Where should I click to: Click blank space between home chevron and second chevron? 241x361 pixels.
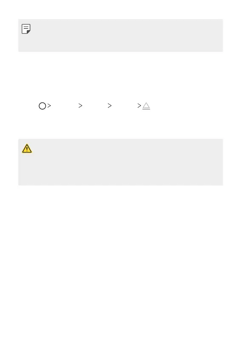(65, 106)
